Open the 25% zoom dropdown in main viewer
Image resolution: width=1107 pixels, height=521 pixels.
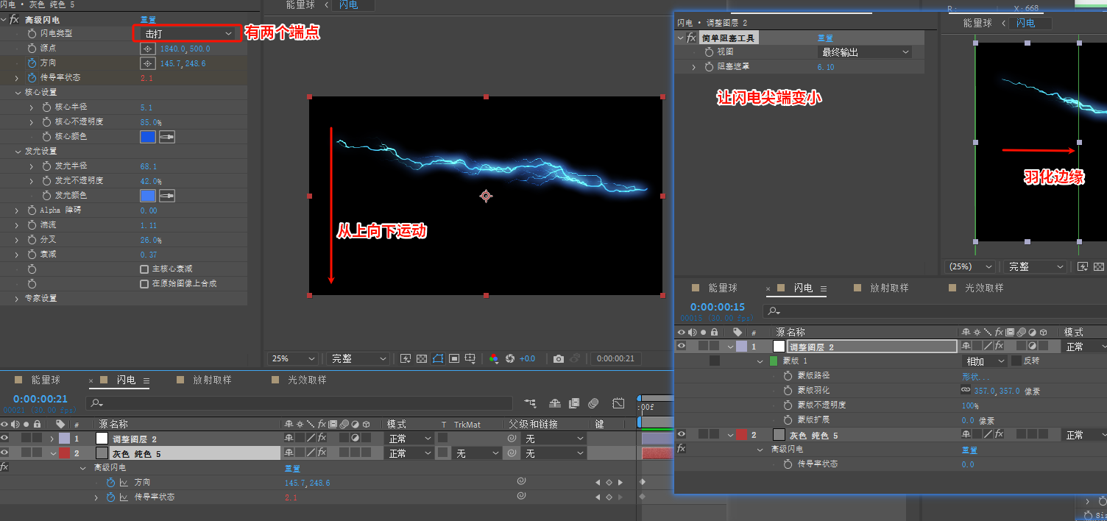click(x=292, y=358)
